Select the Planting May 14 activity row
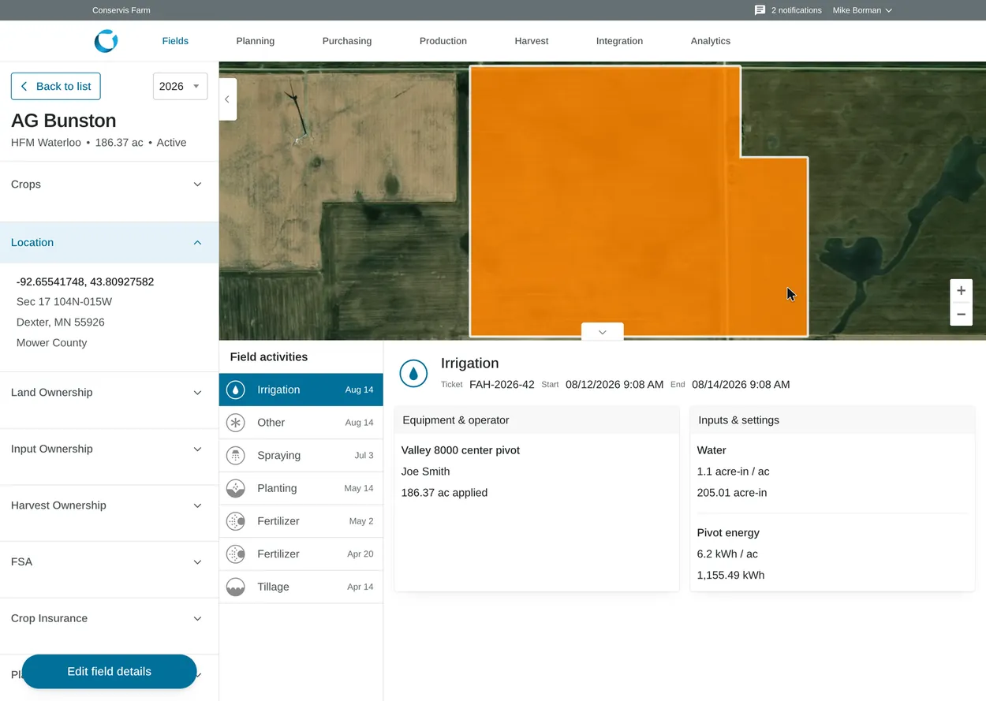This screenshot has height=701, width=986. [x=301, y=488]
